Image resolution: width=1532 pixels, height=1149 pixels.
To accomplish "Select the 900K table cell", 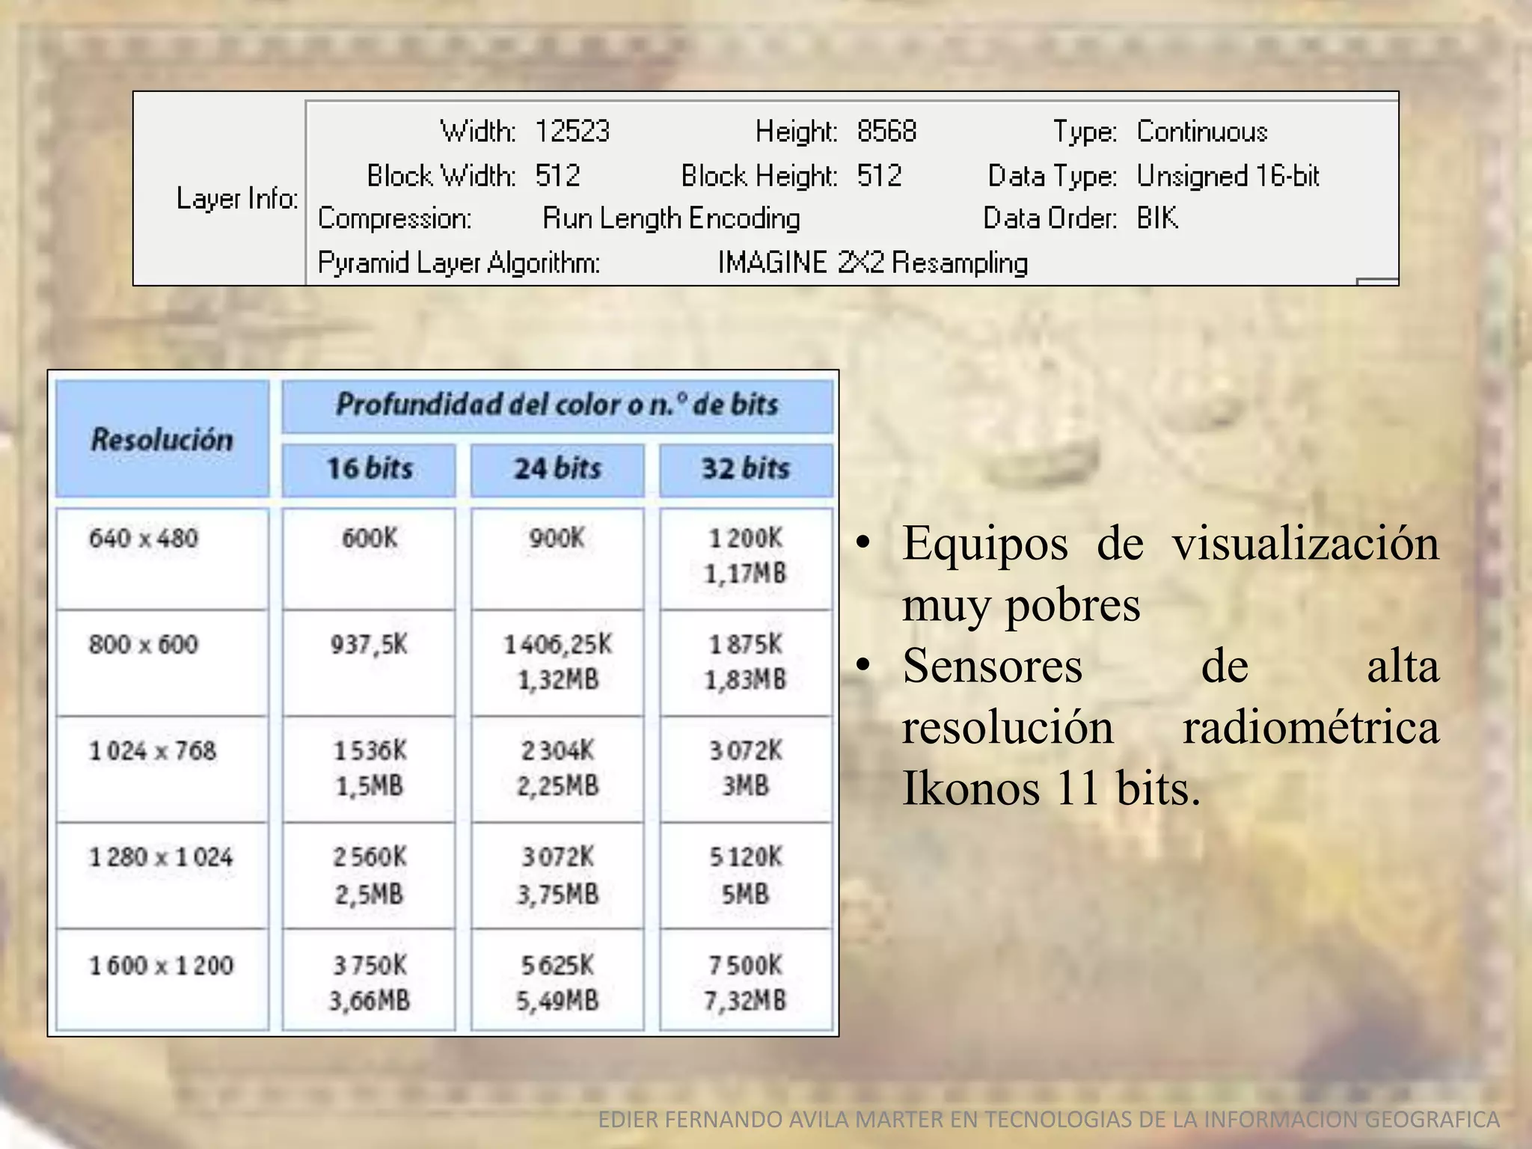I will [x=557, y=559].
